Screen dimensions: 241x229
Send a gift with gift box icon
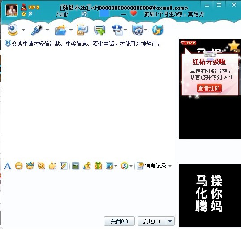pyautogui.click(x=98, y=166)
